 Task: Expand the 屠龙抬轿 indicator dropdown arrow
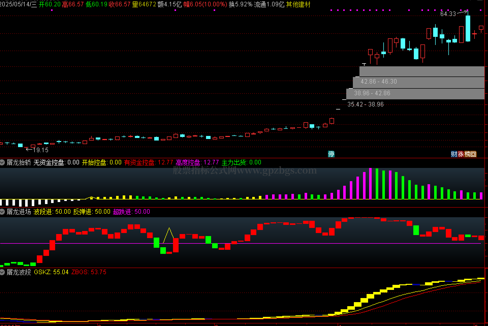click(2, 162)
